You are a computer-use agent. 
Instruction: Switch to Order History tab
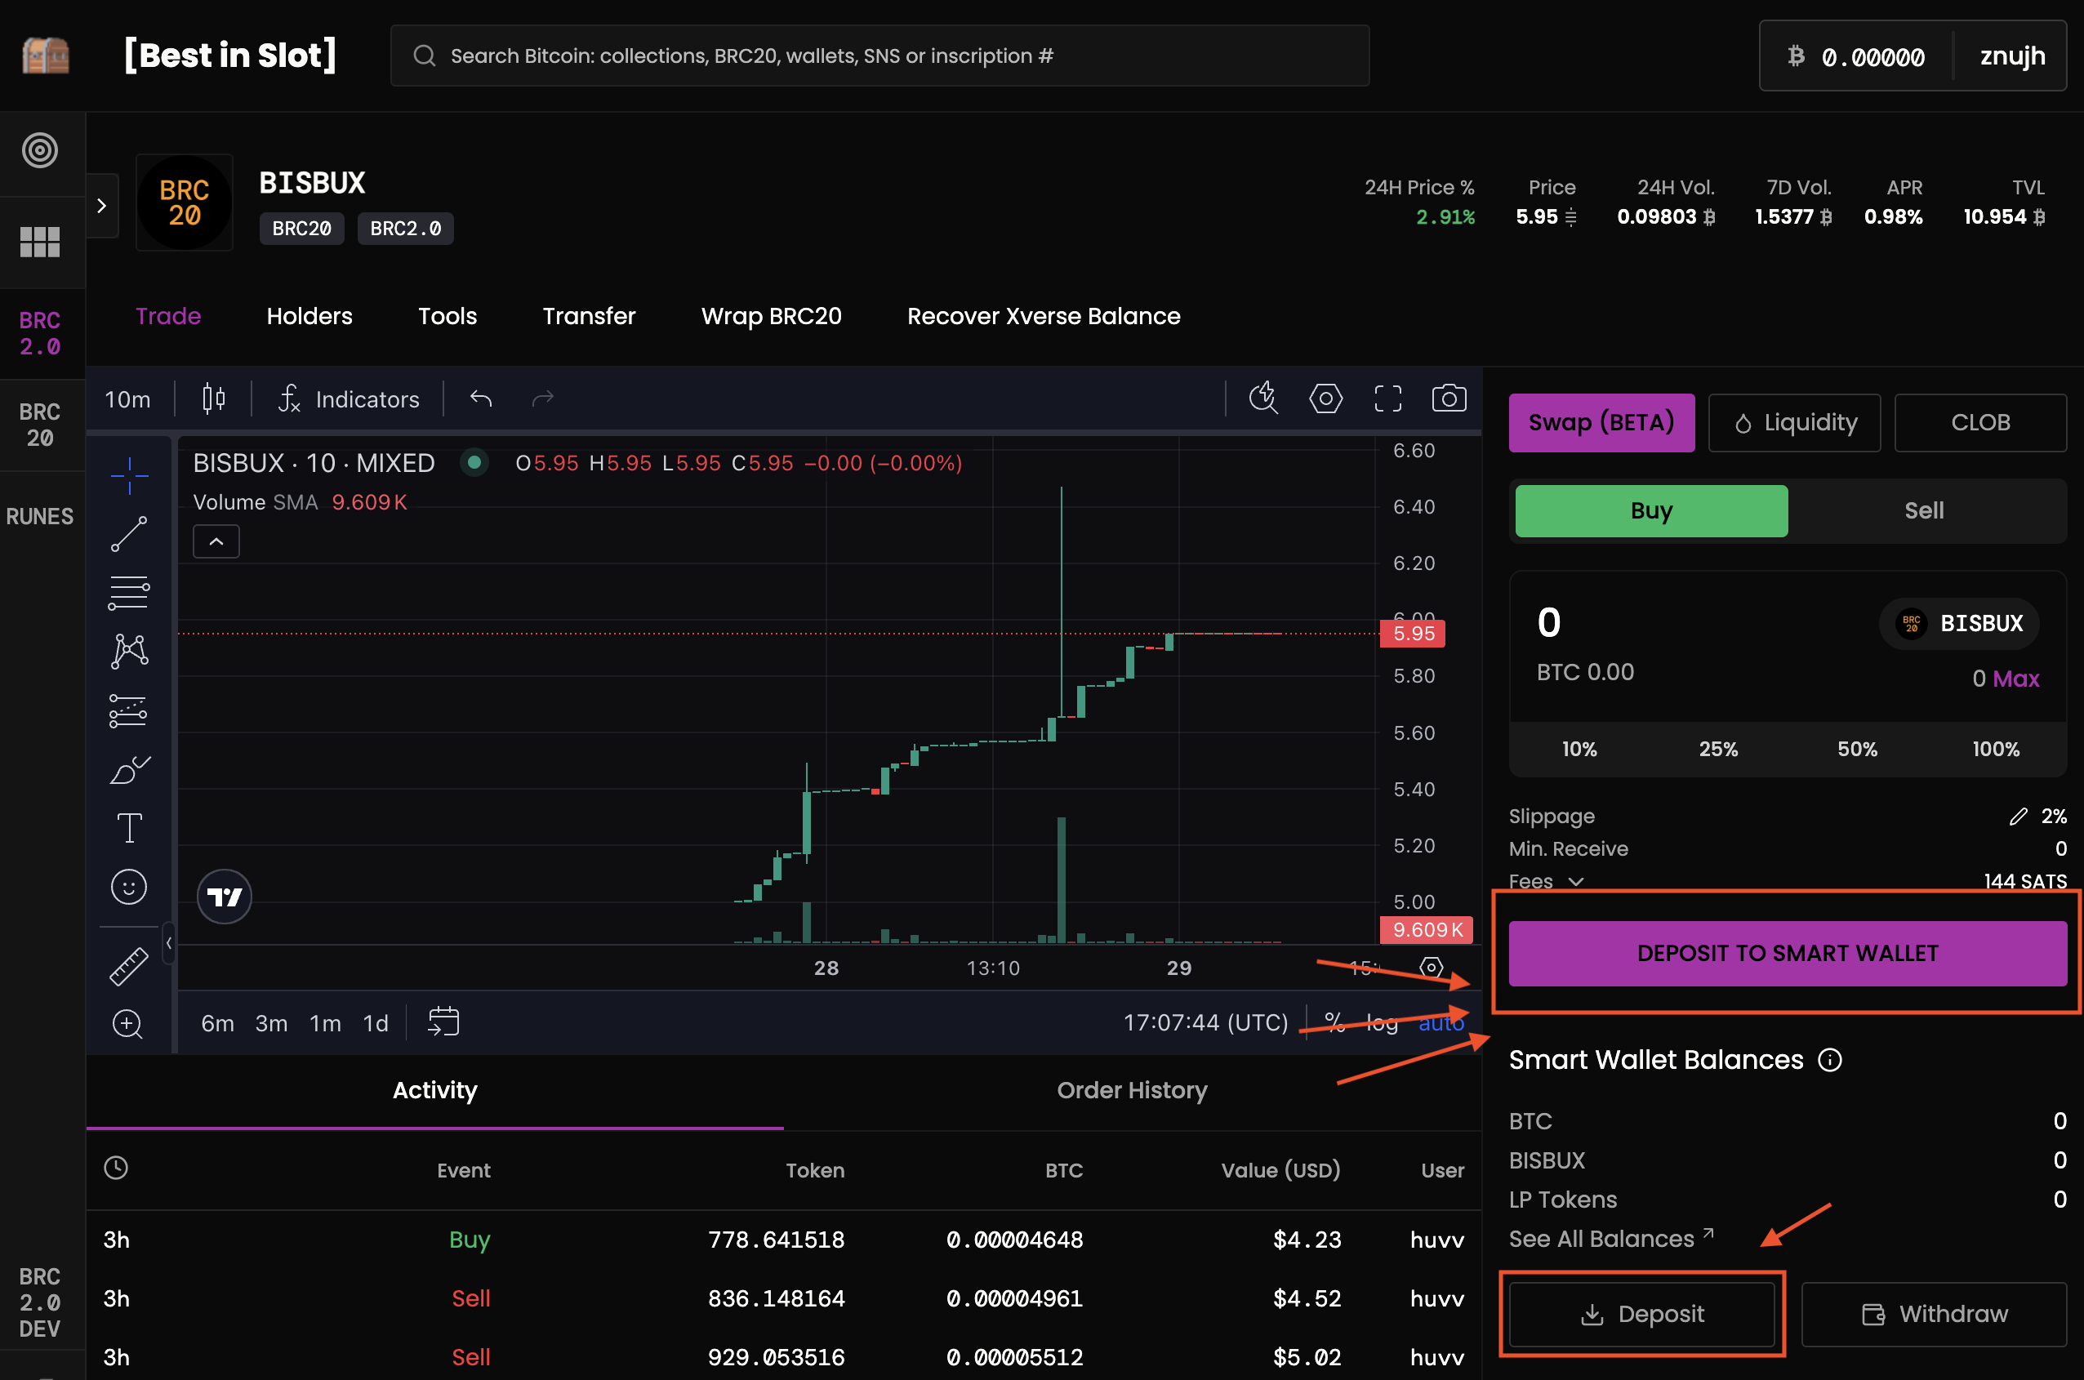[x=1131, y=1089]
